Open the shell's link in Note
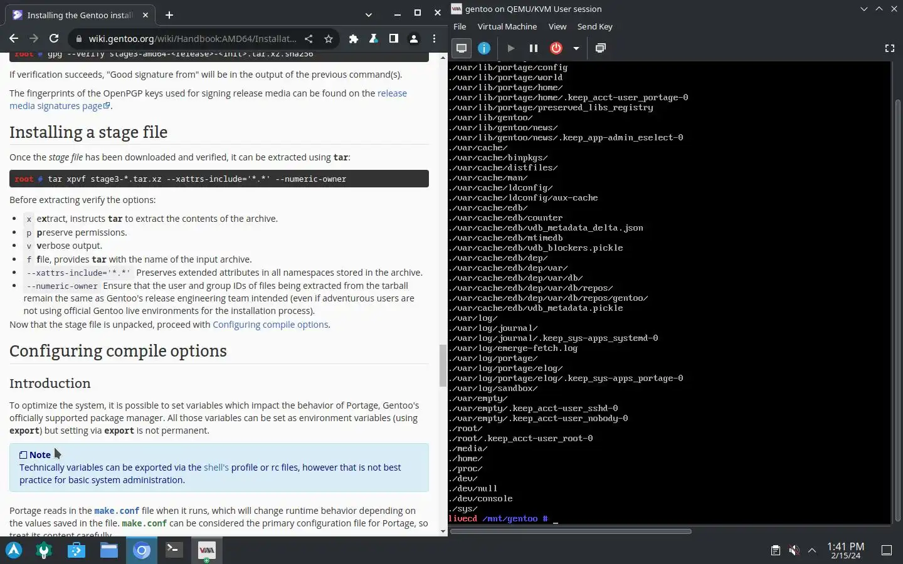This screenshot has width=903, height=564. click(x=216, y=467)
